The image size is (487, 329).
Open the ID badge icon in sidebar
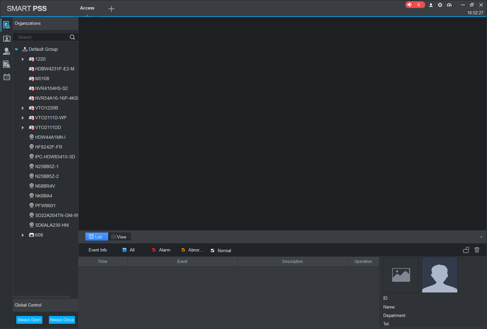[7, 38]
